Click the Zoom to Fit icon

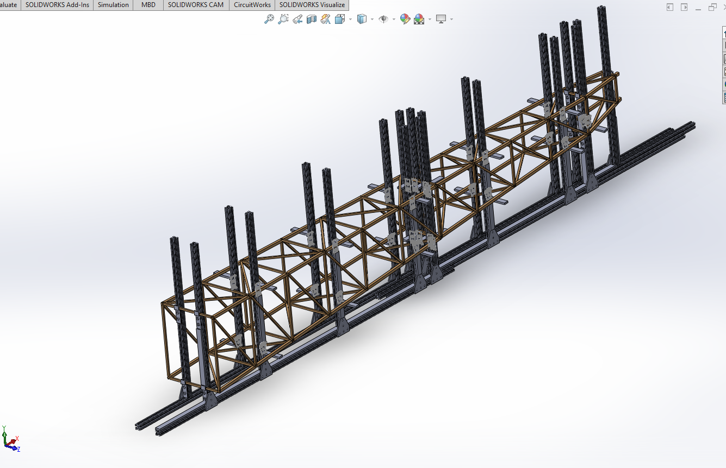(269, 19)
